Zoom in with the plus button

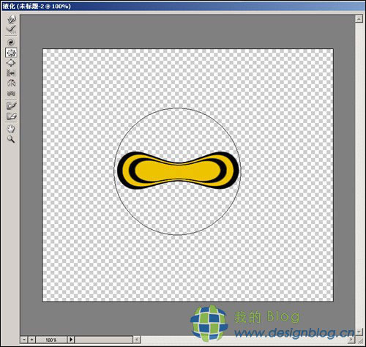coord(32,340)
